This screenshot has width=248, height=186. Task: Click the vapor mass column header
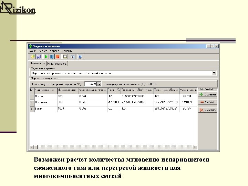tap(188, 91)
